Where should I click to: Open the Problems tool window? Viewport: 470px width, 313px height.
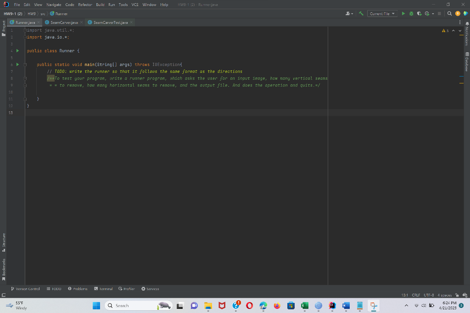(x=78, y=289)
